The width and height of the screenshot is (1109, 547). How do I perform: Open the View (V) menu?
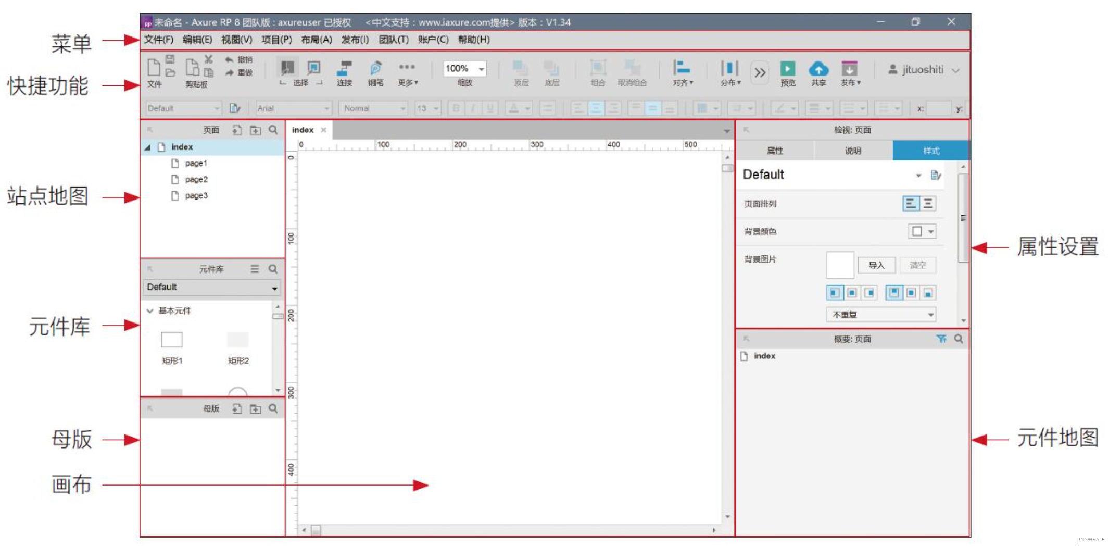coord(237,40)
